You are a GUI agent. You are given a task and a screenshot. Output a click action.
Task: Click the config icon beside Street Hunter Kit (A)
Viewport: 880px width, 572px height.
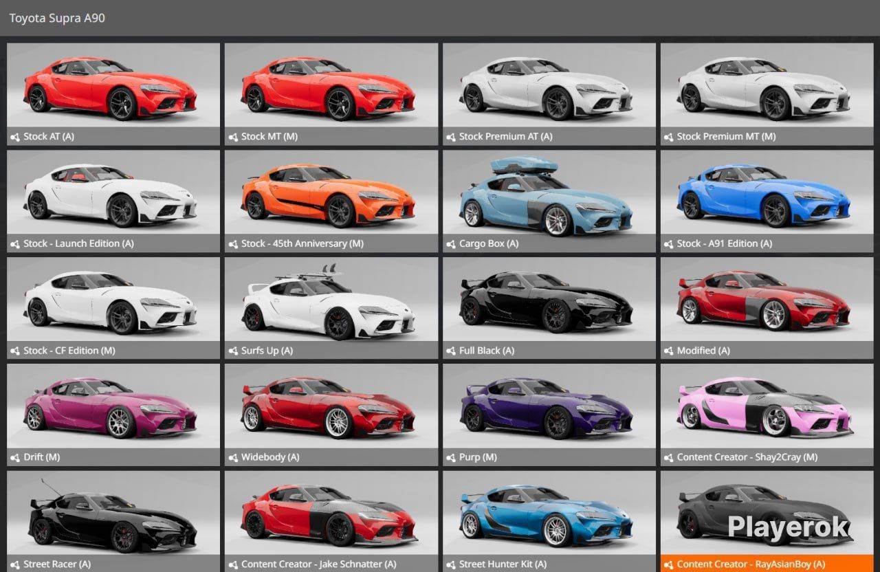click(x=450, y=564)
